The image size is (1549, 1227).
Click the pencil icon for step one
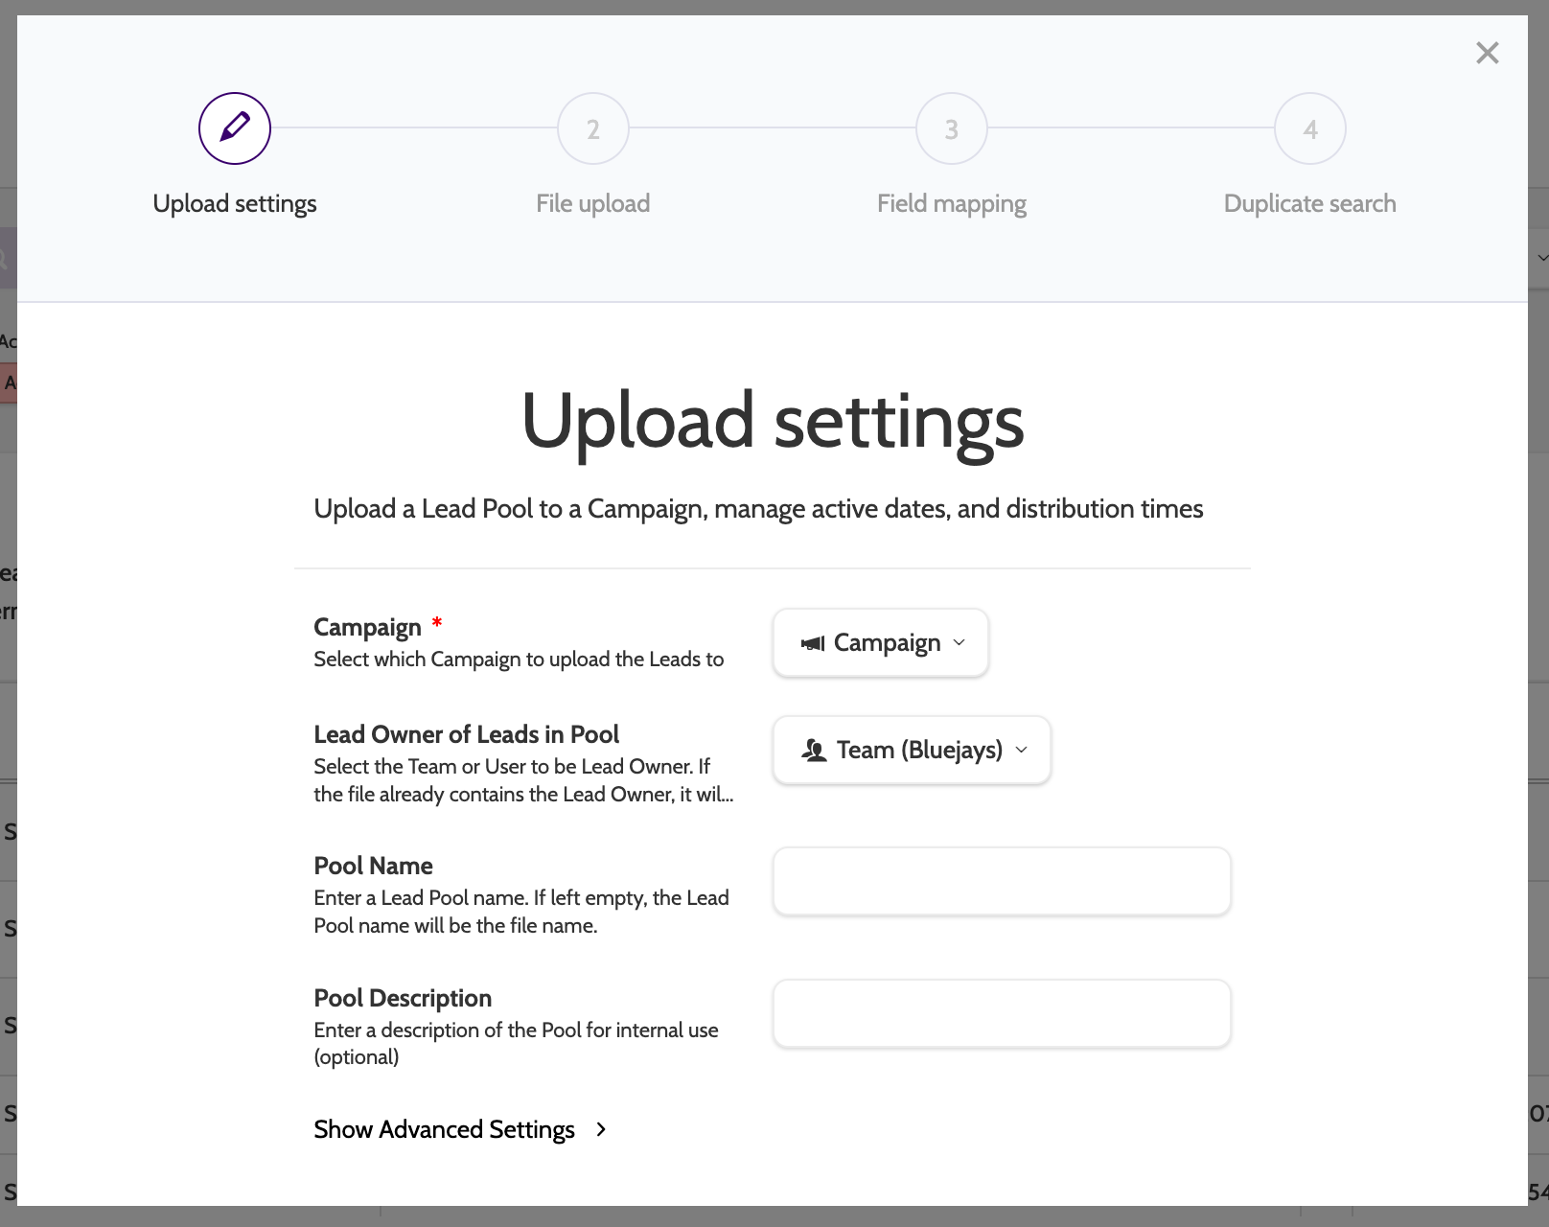pyautogui.click(x=235, y=128)
